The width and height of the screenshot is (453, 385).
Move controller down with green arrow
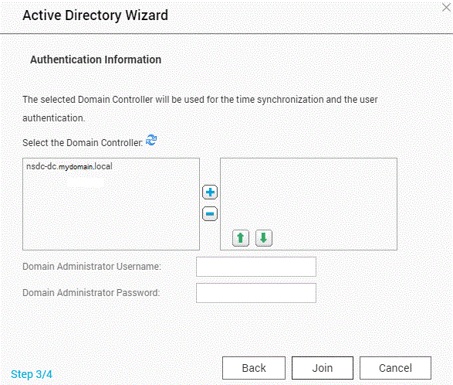pos(264,238)
